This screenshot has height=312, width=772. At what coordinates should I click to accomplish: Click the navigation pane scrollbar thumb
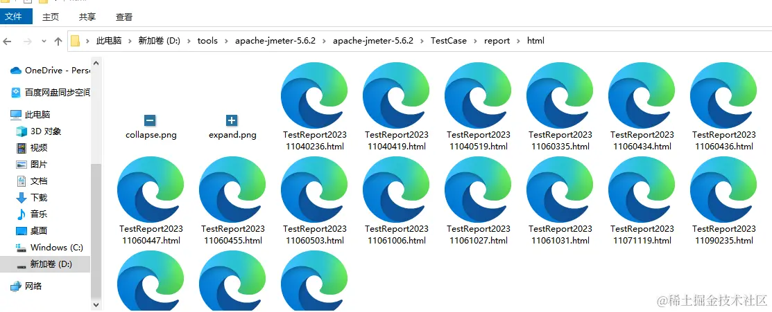point(96,231)
